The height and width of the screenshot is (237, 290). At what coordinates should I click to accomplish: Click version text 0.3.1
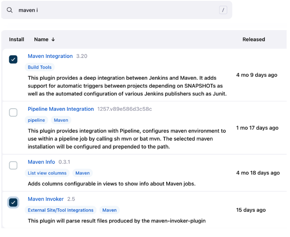click(x=64, y=162)
